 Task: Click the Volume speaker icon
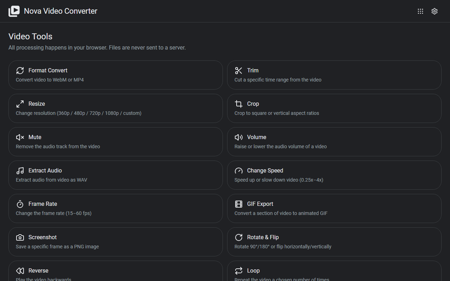tap(239, 137)
